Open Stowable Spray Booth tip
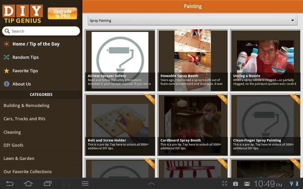Viewport: 303px width, 189px height. 193,60
